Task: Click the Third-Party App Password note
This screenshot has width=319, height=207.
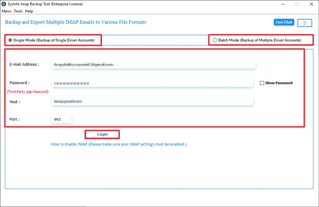Action: [x=28, y=92]
